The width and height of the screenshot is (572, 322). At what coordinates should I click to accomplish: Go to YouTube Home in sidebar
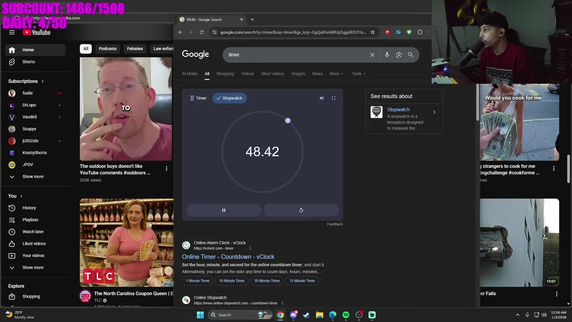click(x=35, y=50)
